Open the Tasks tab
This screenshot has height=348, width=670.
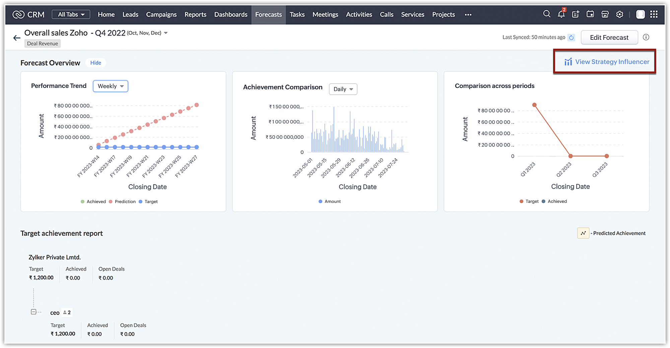[x=297, y=14]
